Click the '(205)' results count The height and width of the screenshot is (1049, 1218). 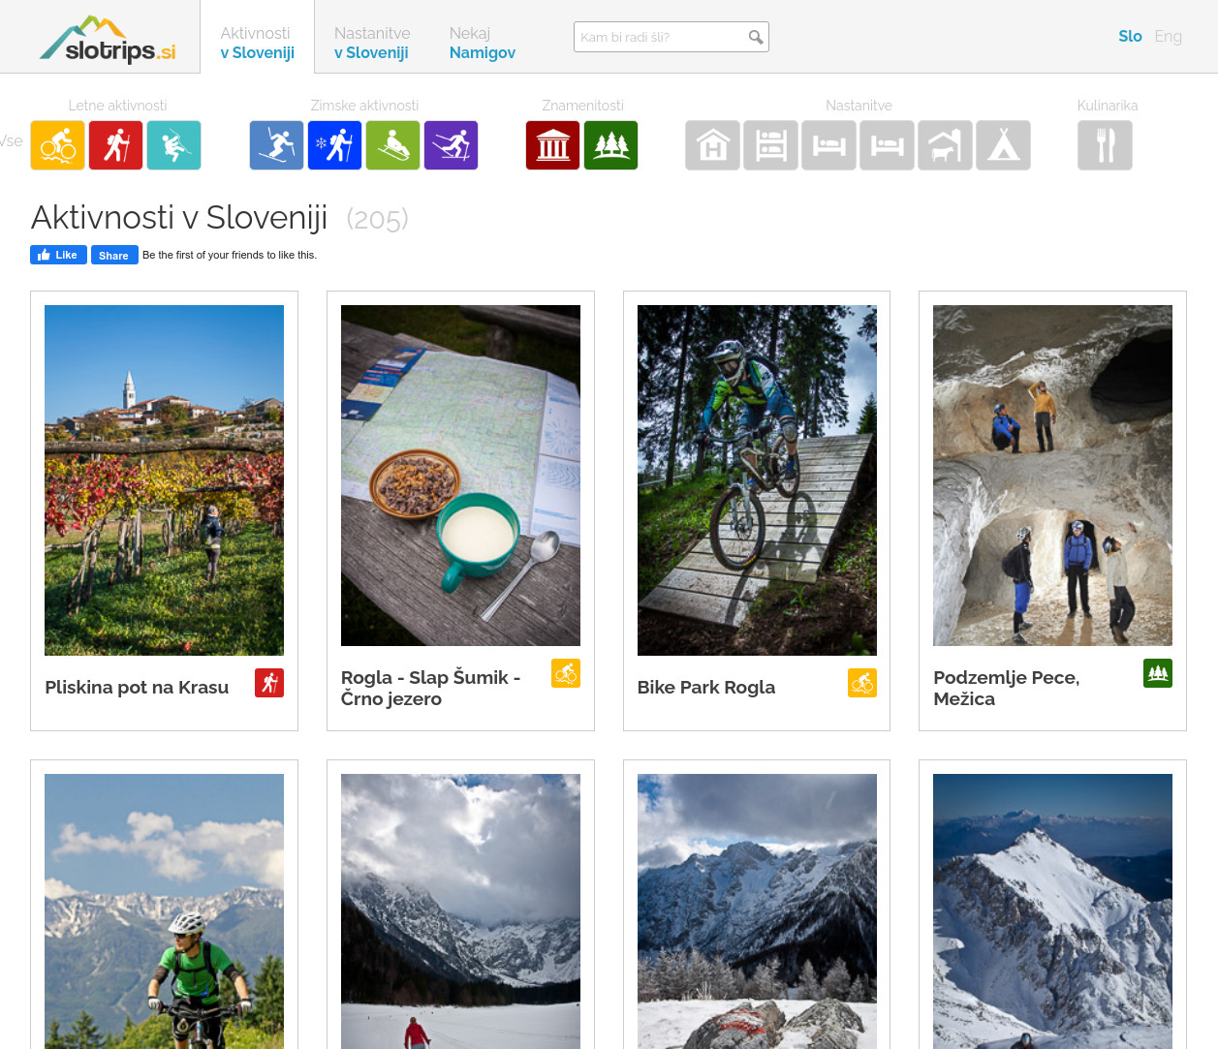[x=377, y=219]
